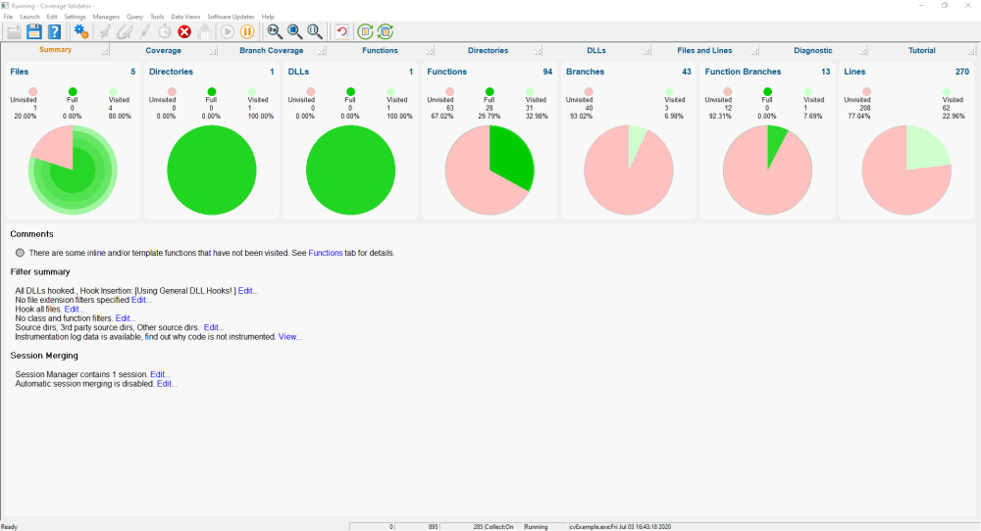Click the magnifier with blue square icon
The width and height of the screenshot is (981, 531).
coord(294,32)
